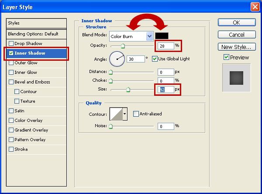Focus the Opacity percent field
Screen dimensions: 262x194
click(x=166, y=46)
